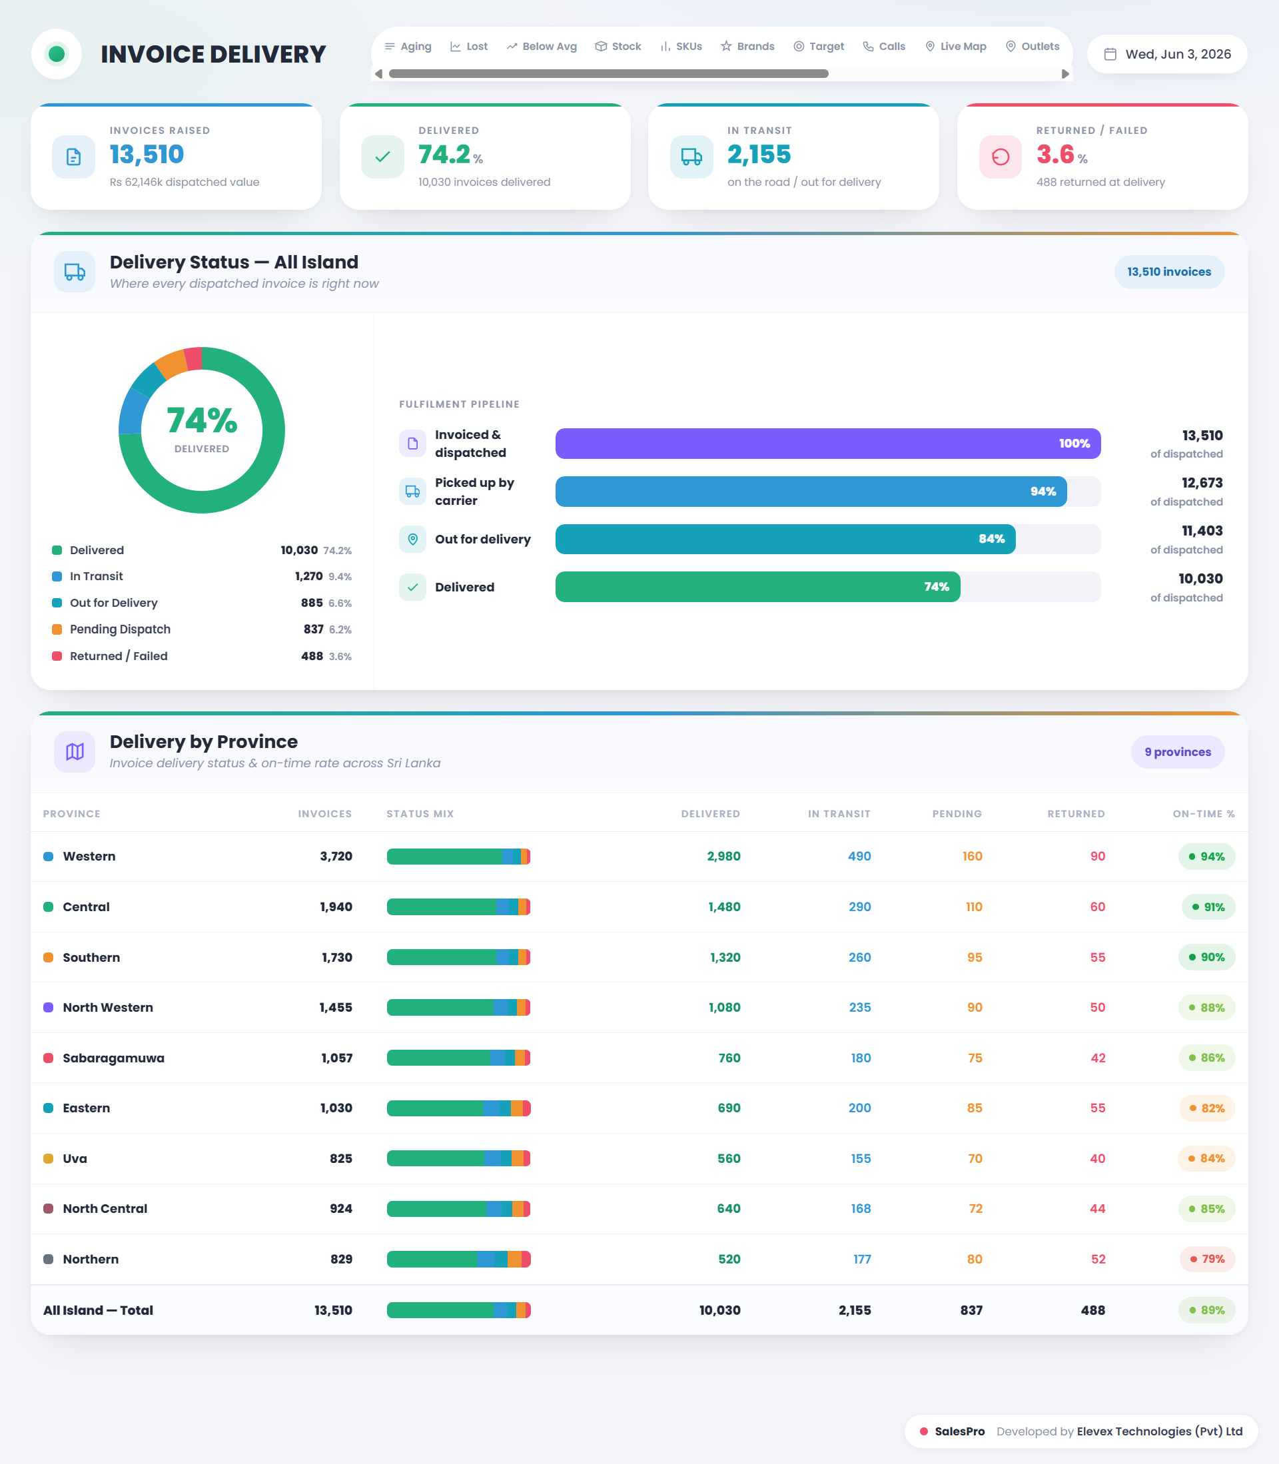Open the date picker Wed, Jun 3, 2026
Screen dimensions: 1279x1464
[1166, 54]
